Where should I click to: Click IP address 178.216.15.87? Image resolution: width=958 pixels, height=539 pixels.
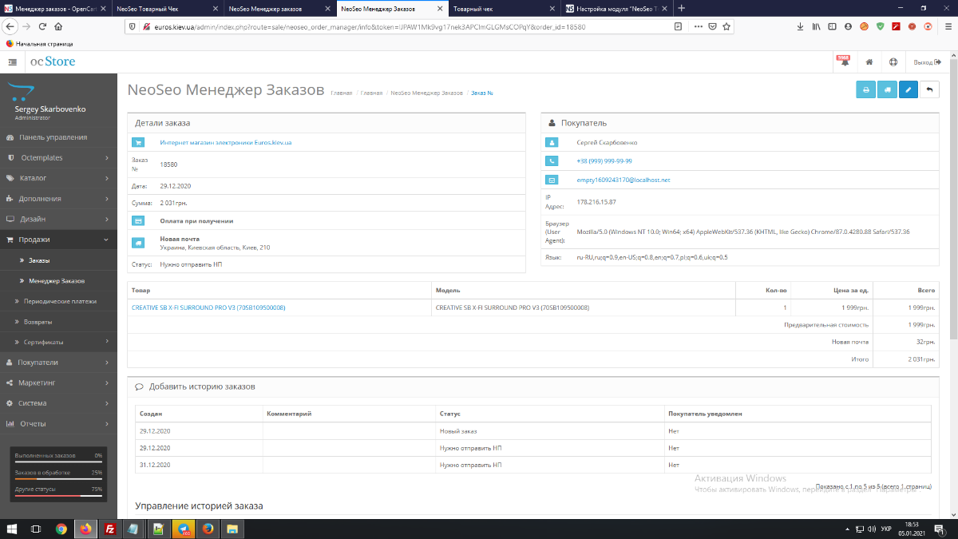point(596,201)
